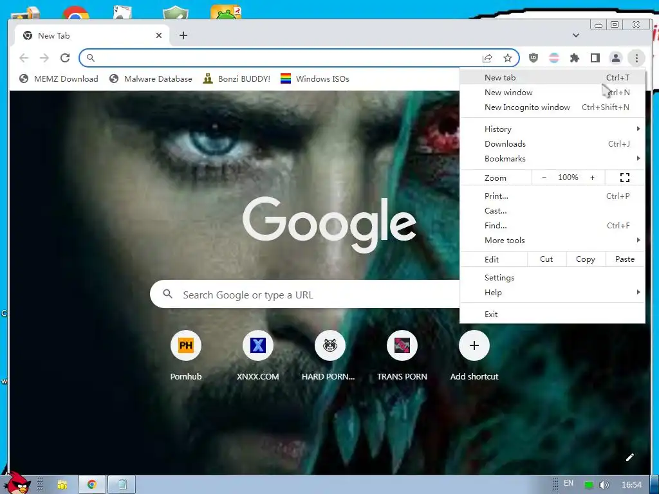Image resolution: width=659 pixels, height=494 pixels.
Task: Enter fullscreen mode via zoom row icon
Action: point(624,178)
